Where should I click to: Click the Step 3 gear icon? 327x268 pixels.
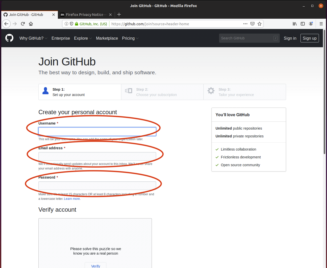211,91
